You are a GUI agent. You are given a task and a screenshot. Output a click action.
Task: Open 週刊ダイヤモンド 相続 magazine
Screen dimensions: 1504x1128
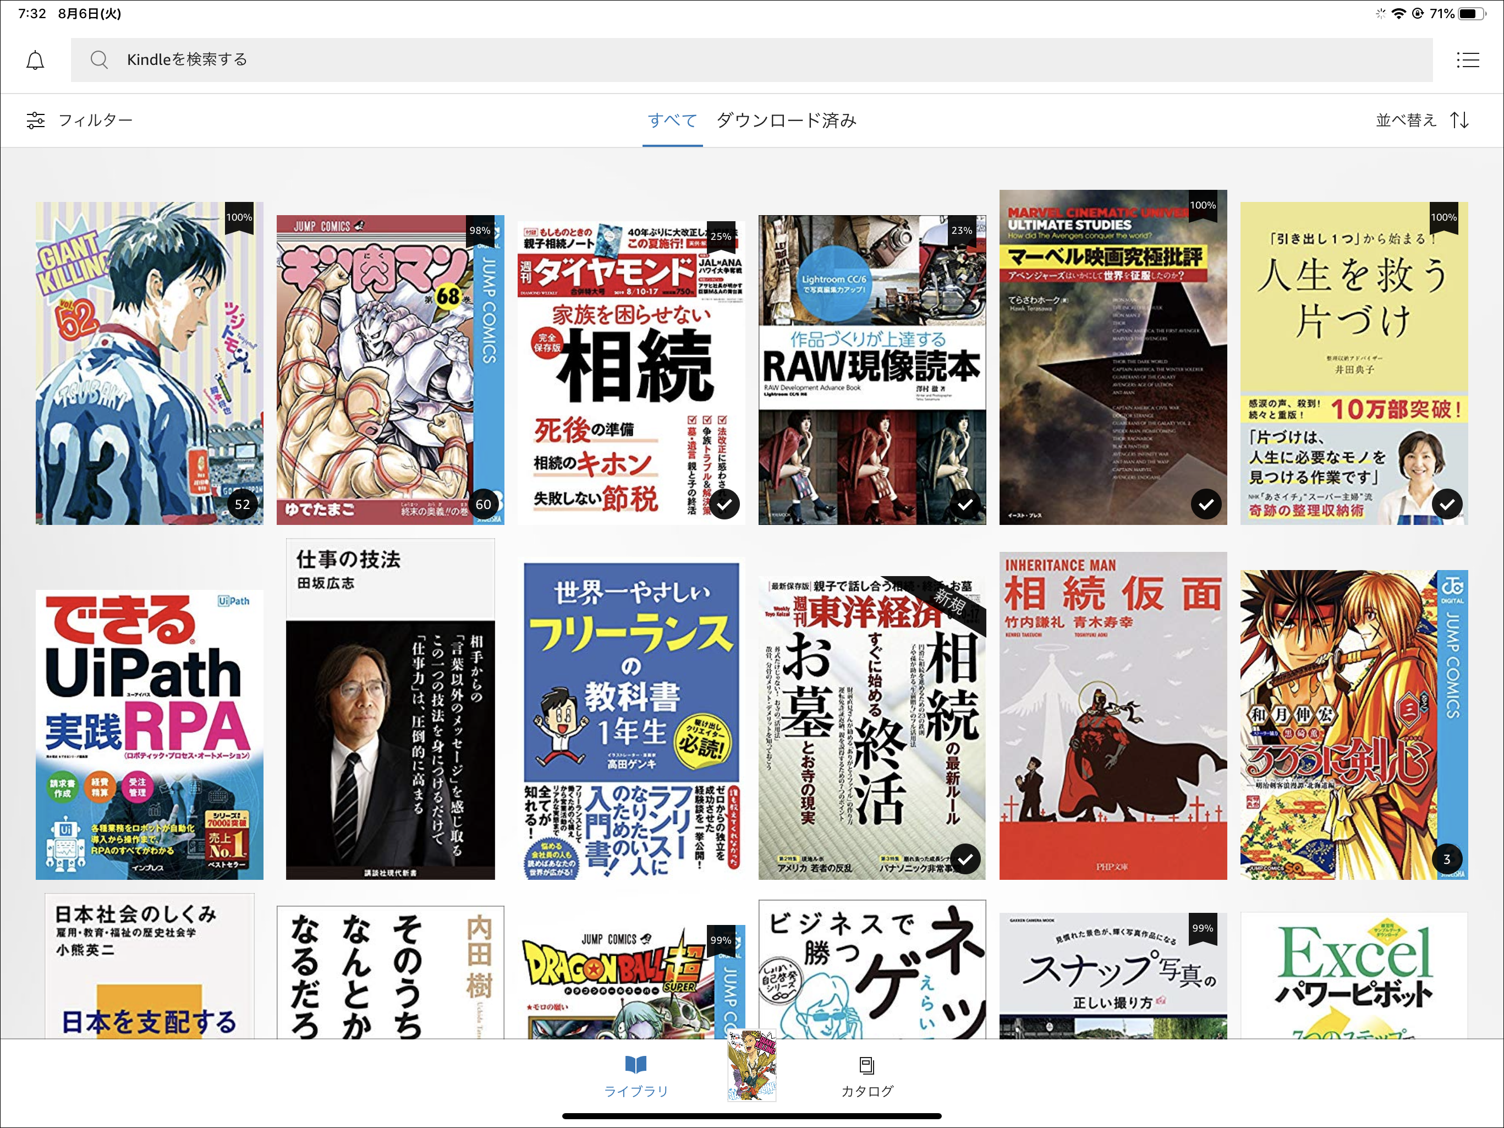click(x=631, y=373)
